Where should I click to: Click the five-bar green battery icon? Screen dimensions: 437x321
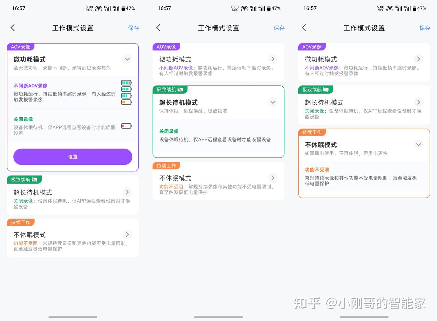click(127, 83)
